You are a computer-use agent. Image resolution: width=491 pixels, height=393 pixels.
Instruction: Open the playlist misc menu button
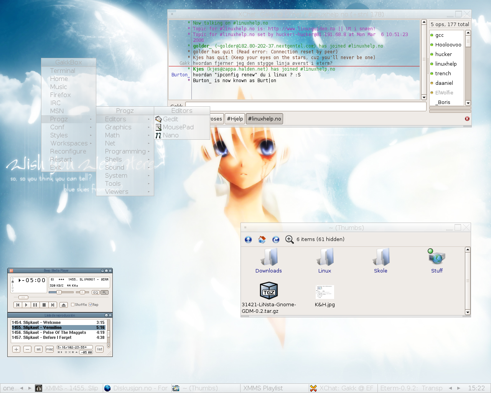coord(49,349)
